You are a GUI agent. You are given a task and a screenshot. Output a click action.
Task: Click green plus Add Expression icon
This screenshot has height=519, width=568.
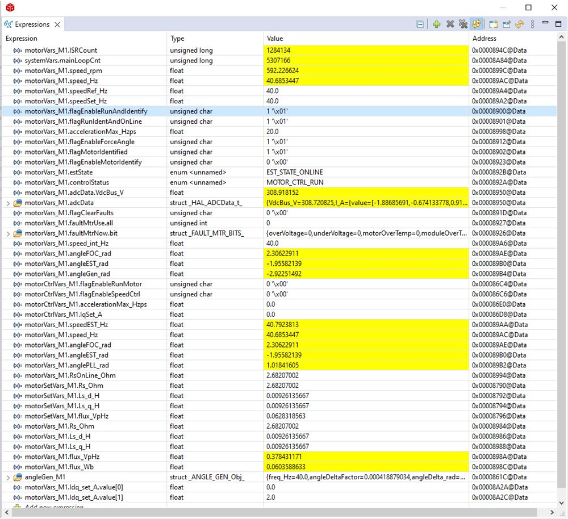436,24
